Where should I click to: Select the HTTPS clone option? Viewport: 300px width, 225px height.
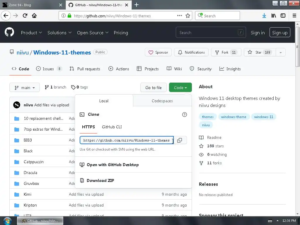[88, 127]
